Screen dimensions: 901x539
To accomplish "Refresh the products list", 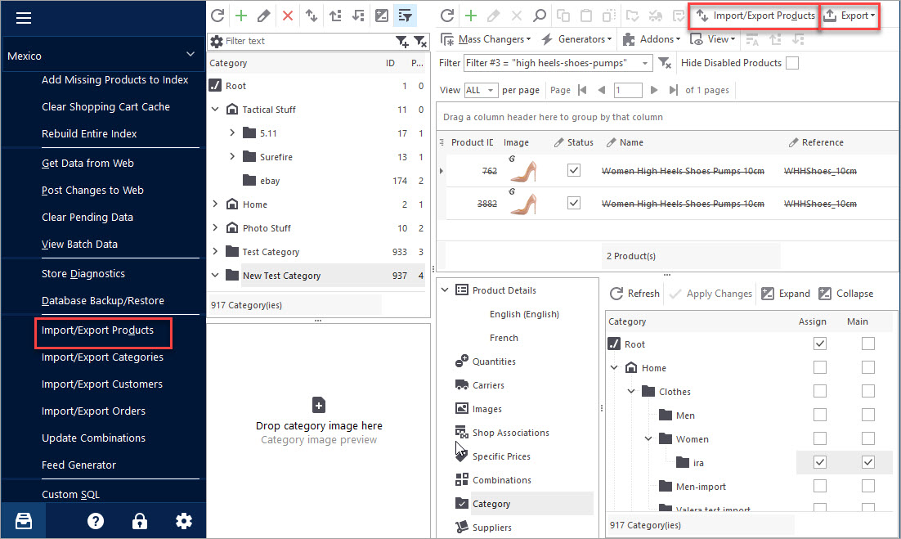I will click(447, 16).
